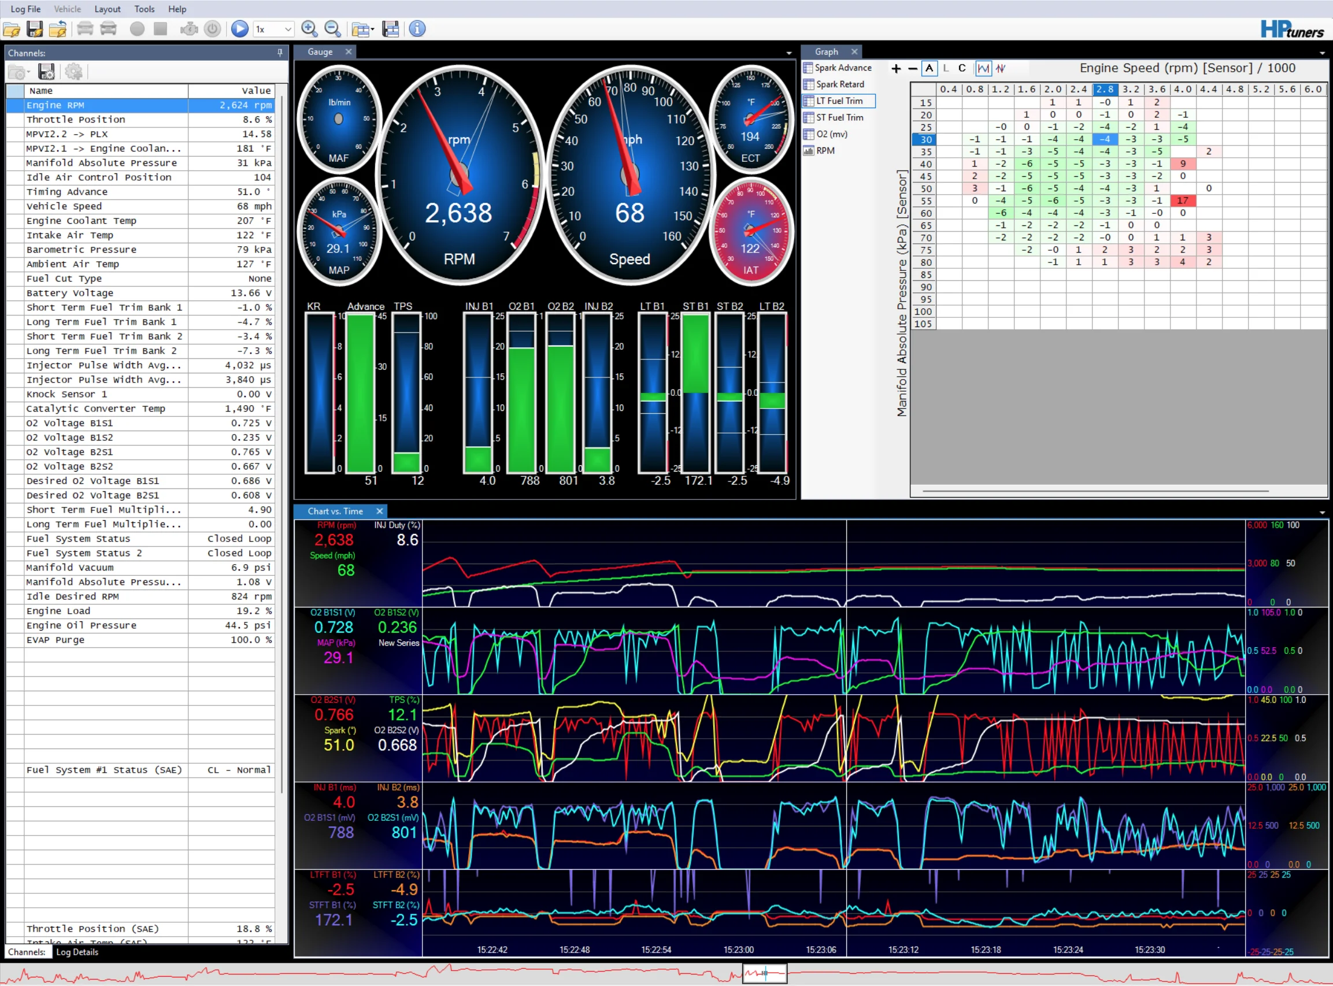
Task: Click the check-engine icon in the toolbar
Action: click(x=189, y=29)
